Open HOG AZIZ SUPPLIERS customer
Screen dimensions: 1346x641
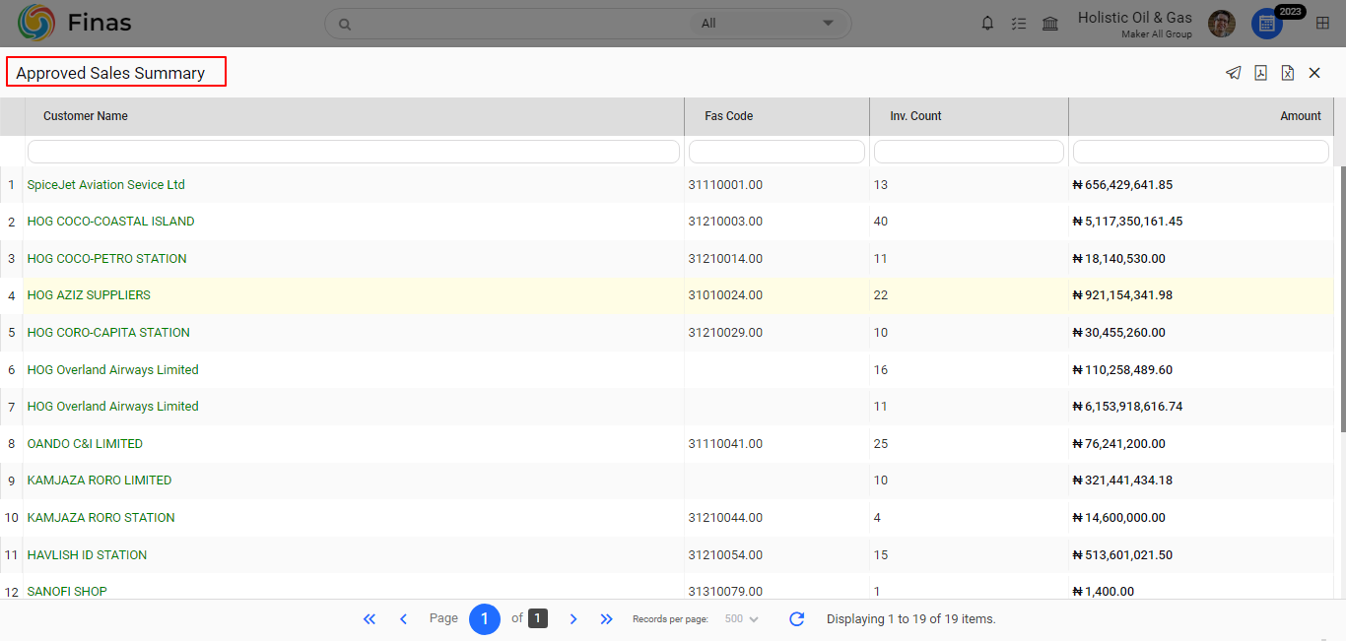pyautogui.click(x=89, y=295)
